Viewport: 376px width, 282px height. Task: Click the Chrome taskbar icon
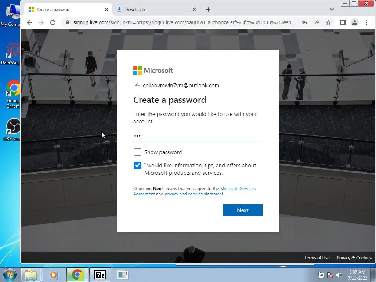pos(77,275)
